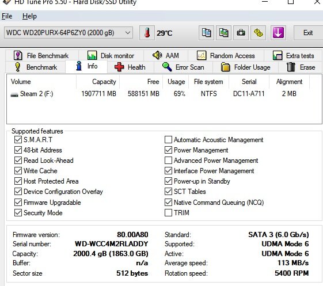Image resolution: width=323 pixels, height=286 pixels.
Task: Toggle the S.M.A.R.T checkbox
Action: point(18,140)
